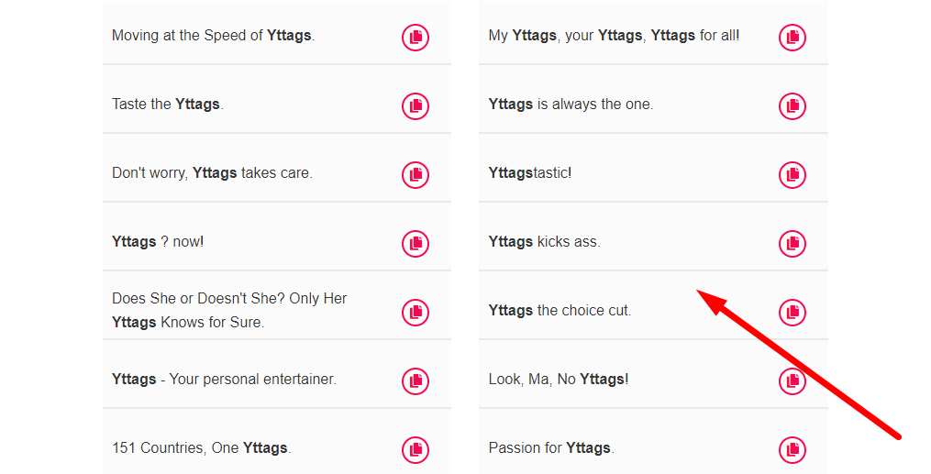
Task: Copy 'Don't worry, Yttags takes care' slogan
Action: 415,175
